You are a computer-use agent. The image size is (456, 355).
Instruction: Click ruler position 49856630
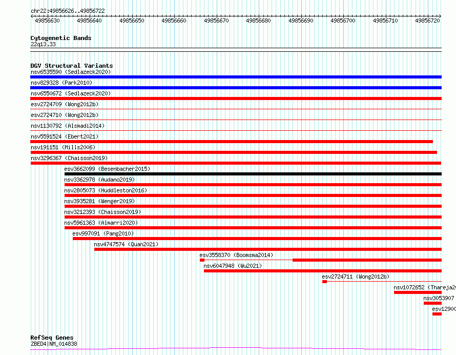[47, 21]
